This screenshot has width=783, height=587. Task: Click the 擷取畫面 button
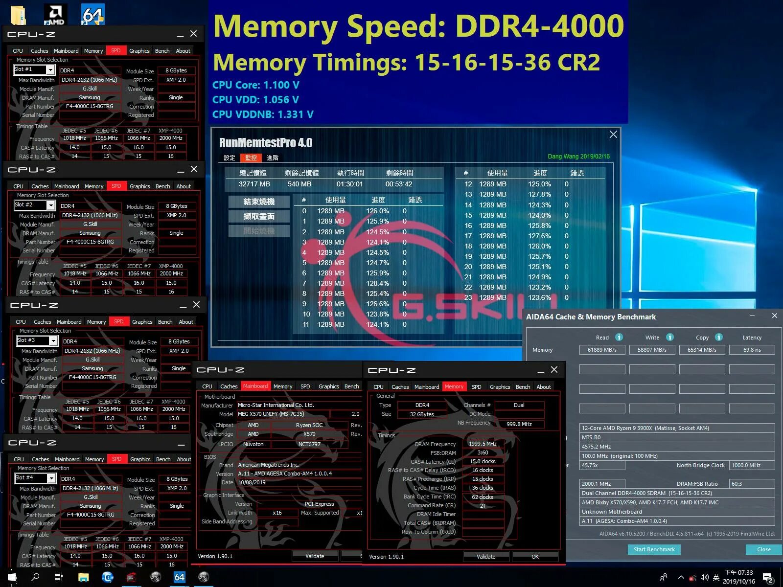pyautogui.click(x=259, y=216)
